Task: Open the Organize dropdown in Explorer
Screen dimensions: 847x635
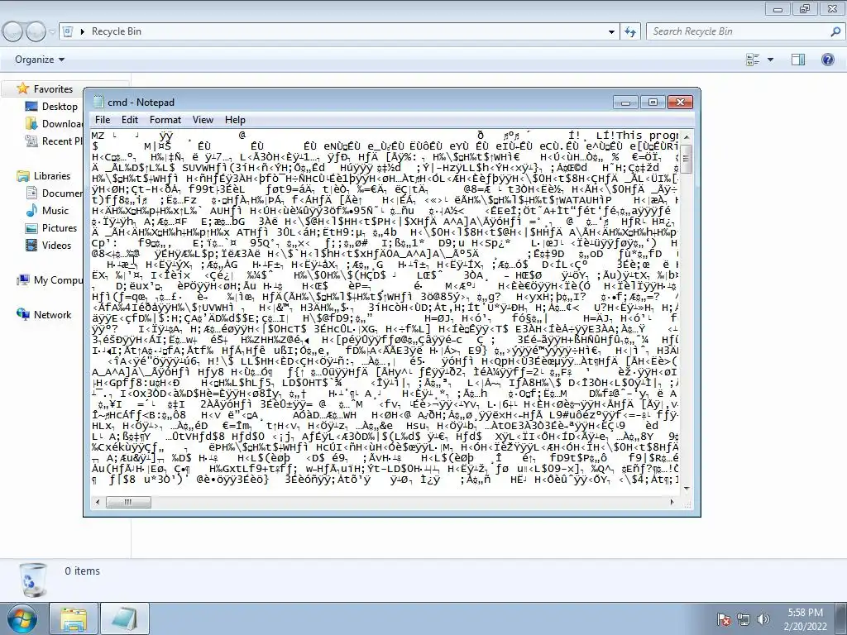Action: [x=40, y=60]
